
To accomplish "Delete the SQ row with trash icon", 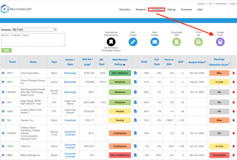I will pos(234,120).
